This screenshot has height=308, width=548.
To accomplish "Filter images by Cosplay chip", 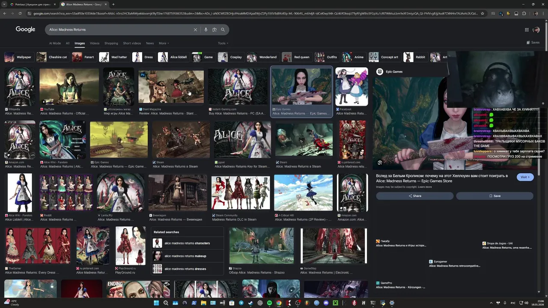I will point(230,57).
